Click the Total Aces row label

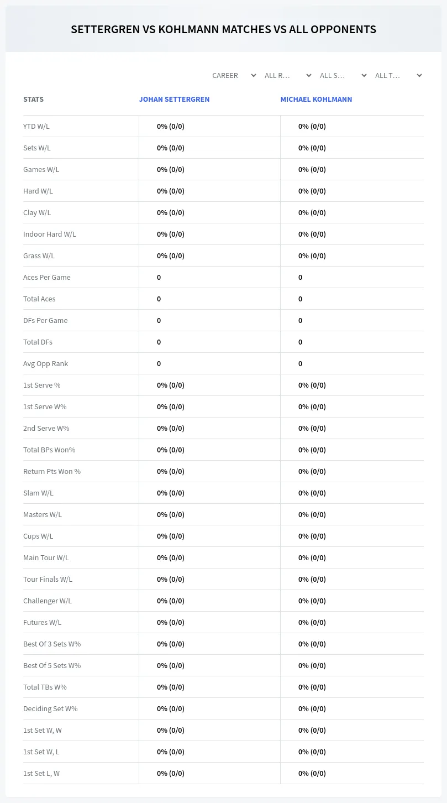[x=39, y=299]
